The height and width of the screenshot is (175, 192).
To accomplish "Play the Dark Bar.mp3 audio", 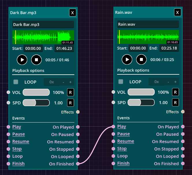I will pos(22,60).
